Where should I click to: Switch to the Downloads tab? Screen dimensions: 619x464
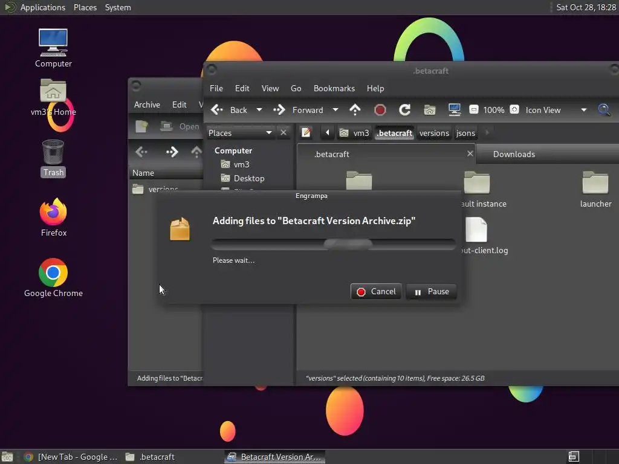(x=547, y=154)
